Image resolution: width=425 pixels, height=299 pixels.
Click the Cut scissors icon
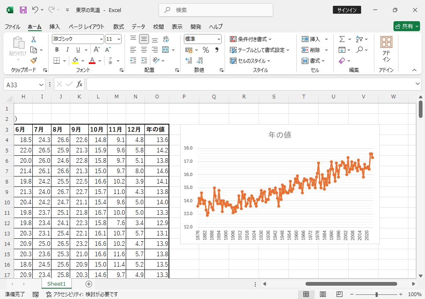[x=34, y=39]
